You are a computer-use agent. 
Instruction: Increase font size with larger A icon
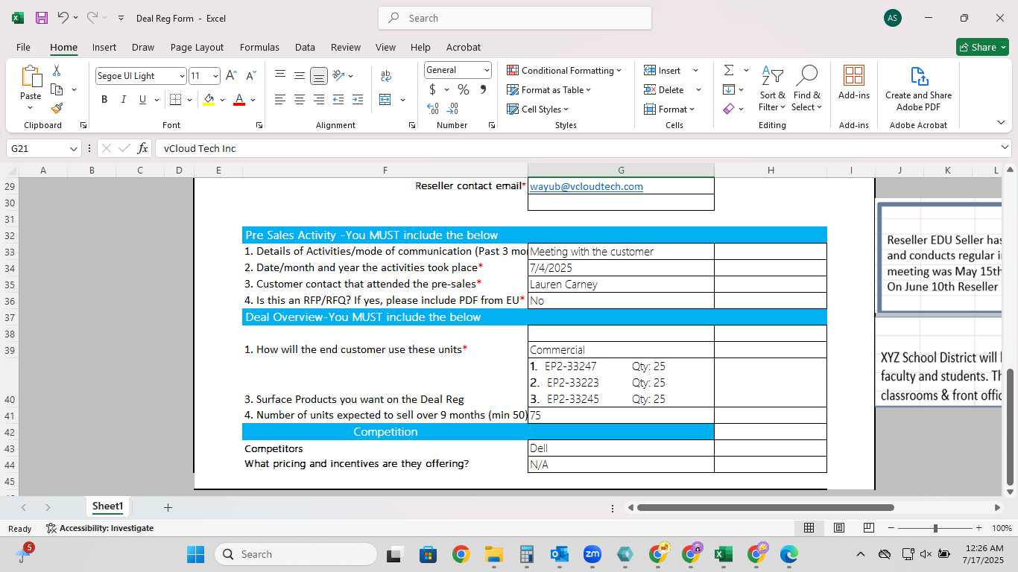231,75
